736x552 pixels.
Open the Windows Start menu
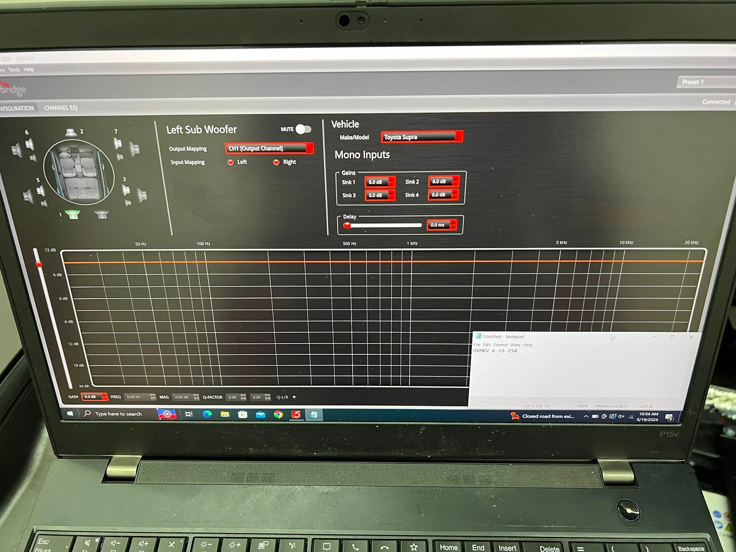(70, 414)
